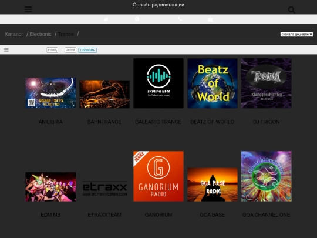Image resolution: width=317 pixels, height=238 pixels.
Task: Click the BALEARIC TRANCE station title
Action: click(x=158, y=122)
